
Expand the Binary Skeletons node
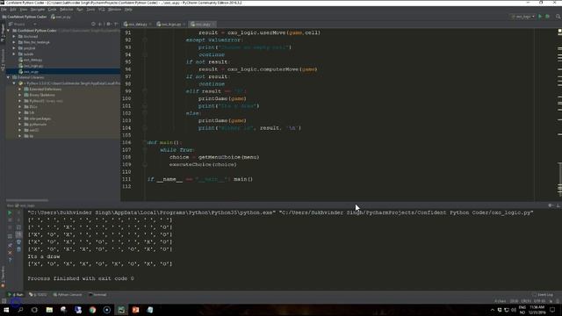pyautogui.click(x=19, y=95)
